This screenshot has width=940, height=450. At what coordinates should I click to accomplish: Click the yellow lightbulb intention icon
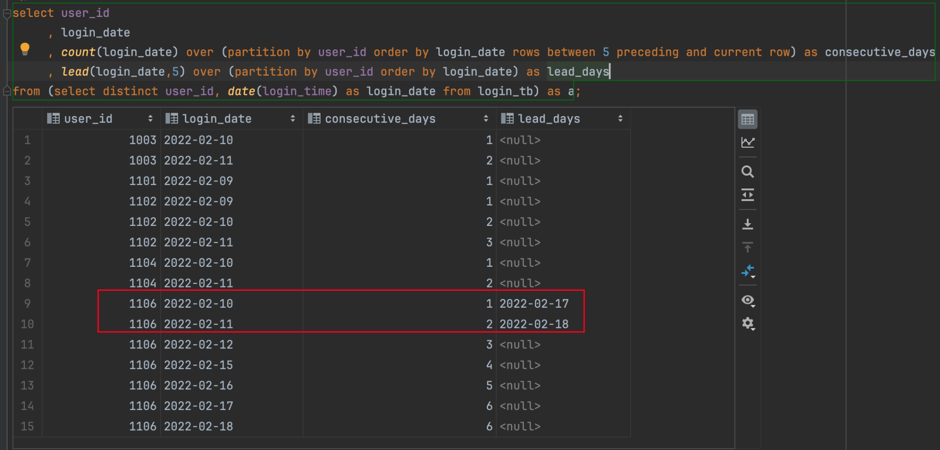[x=25, y=49]
